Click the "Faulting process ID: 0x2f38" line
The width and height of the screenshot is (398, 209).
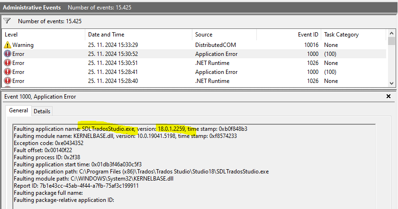point(47,157)
